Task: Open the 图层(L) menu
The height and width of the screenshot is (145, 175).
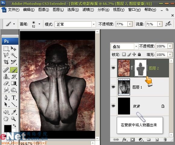Action: 58,10
